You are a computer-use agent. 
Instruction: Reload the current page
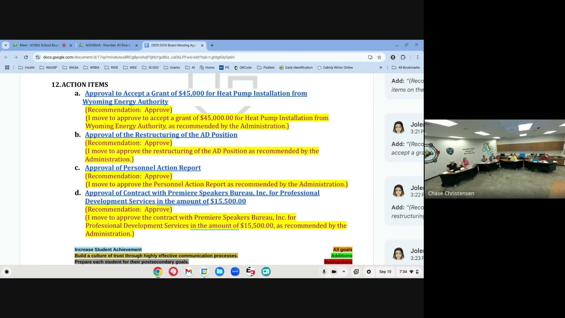click(x=26, y=57)
